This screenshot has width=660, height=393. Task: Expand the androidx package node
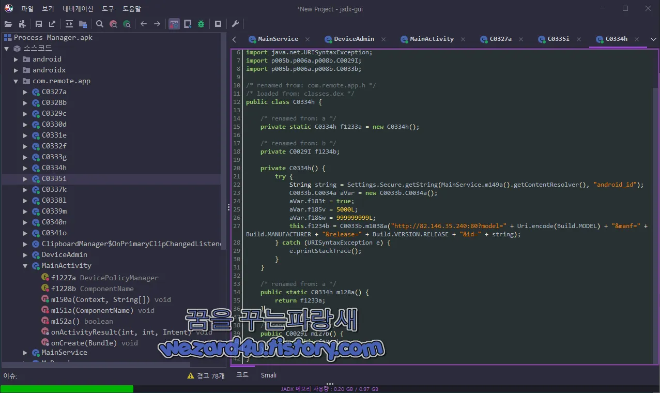coord(16,70)
